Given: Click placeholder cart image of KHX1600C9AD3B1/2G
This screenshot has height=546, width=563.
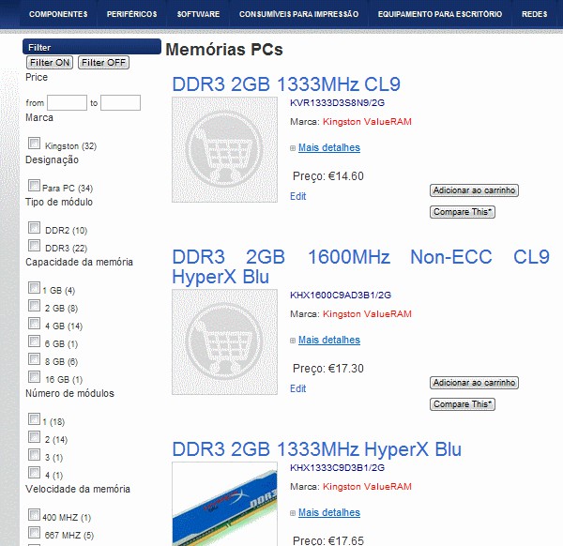Looking at the screenshot, I should click(224, 341).
